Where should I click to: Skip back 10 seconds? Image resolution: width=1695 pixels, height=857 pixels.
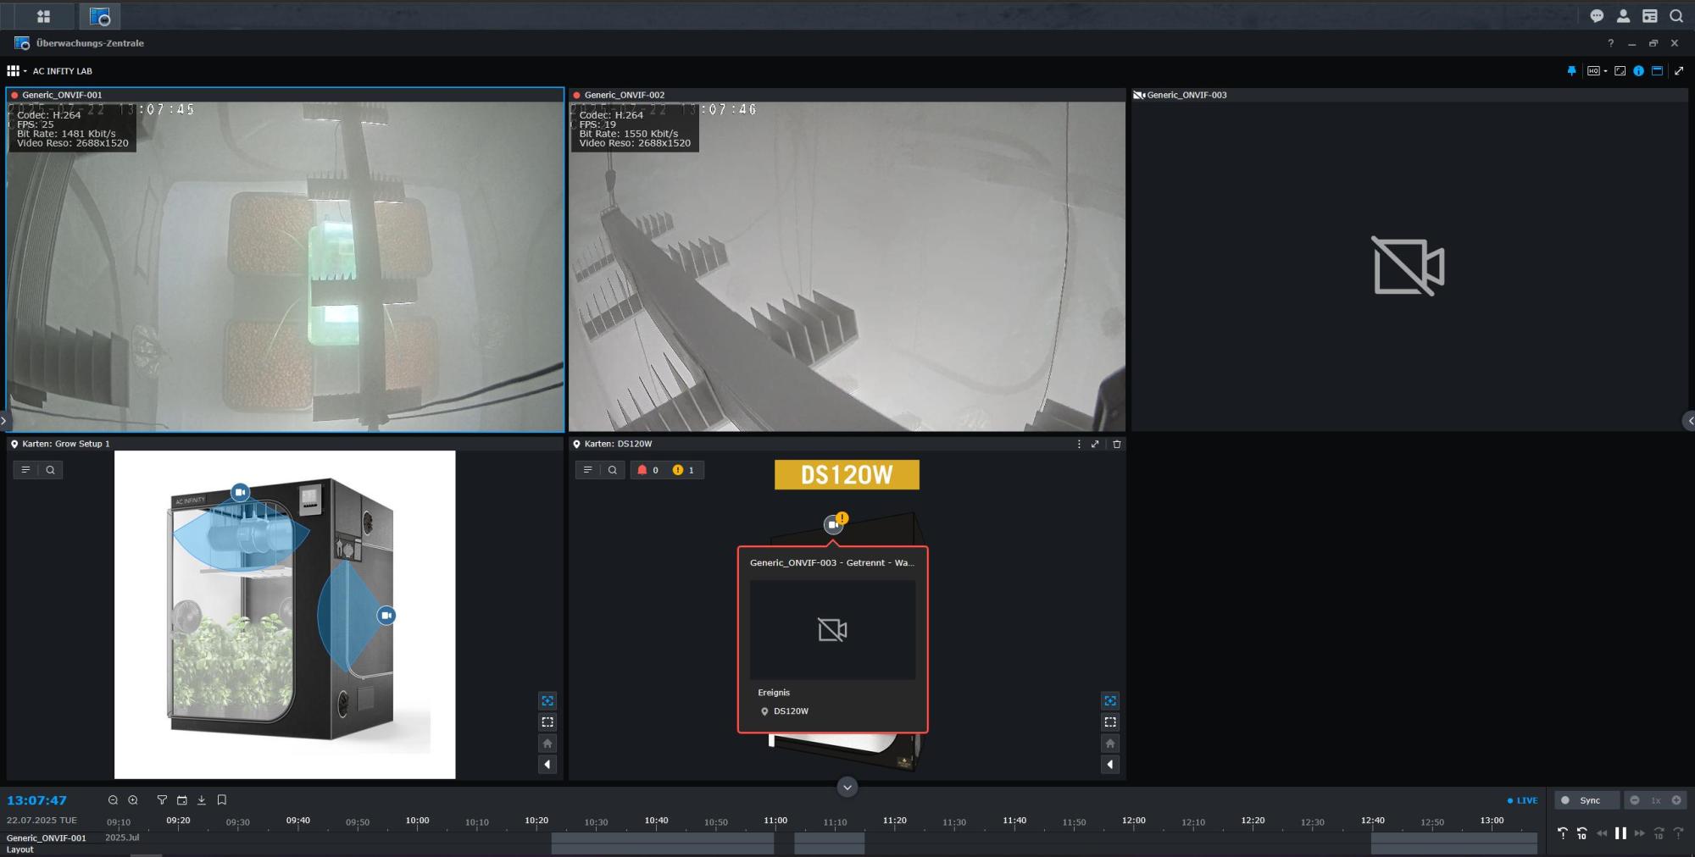tap(1581, 833)
